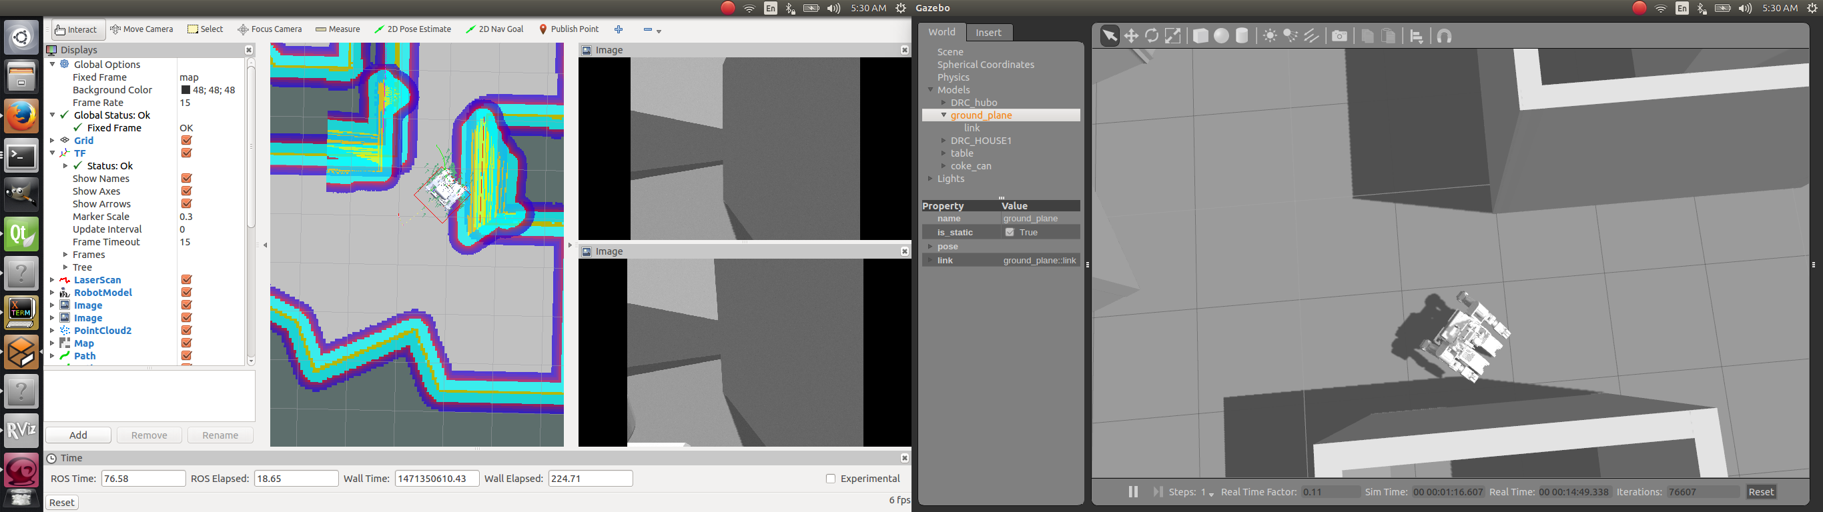Image resolution: width=1823 pixels, height=512 pixels.
Task: Toggle the PointCloud2 display checkbox
Action: point(187,331)
